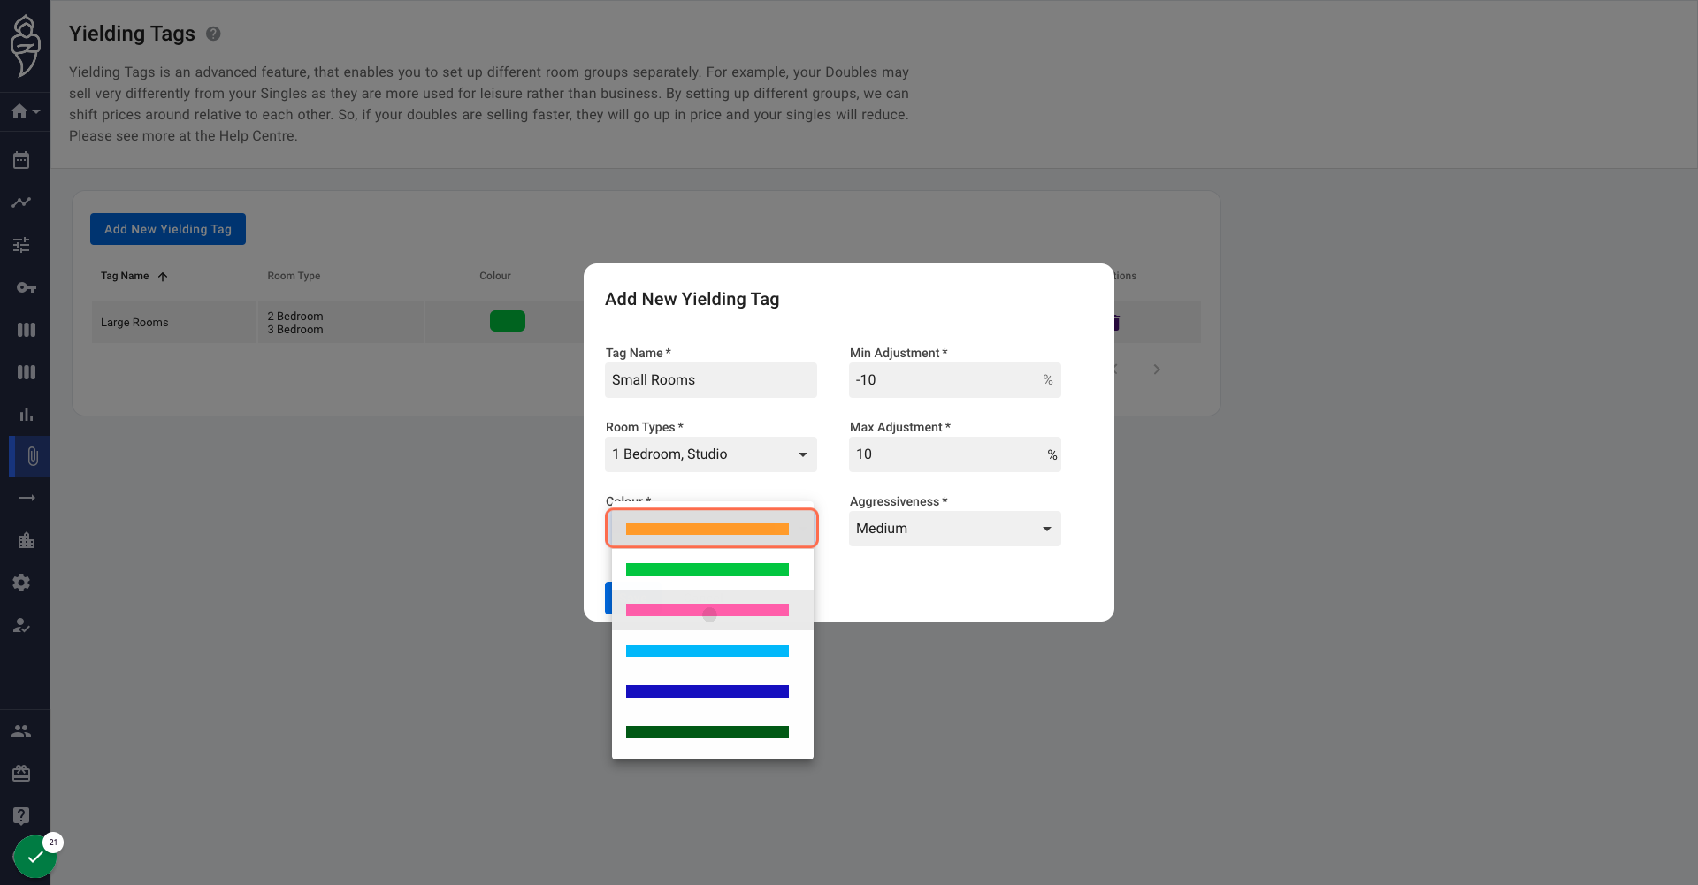The image size is (1698, 885).
Task: Select the orange colour option
Action: tap(712, 529)
